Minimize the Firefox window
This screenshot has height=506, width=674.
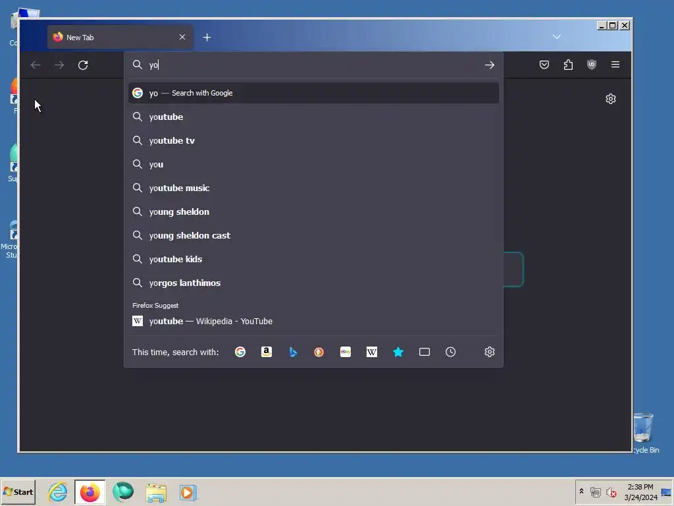pyautogui.click(x=602, y=26)
